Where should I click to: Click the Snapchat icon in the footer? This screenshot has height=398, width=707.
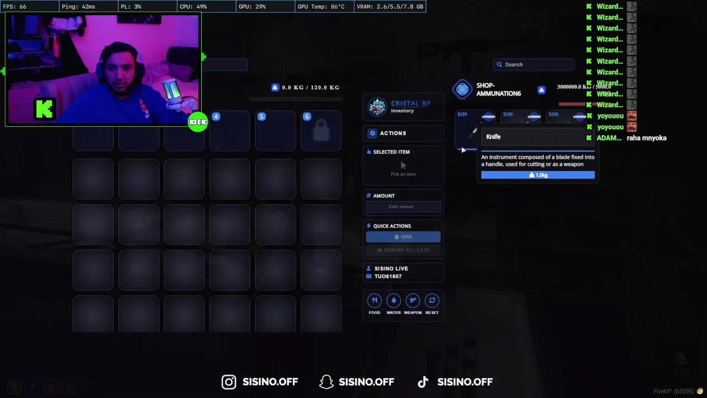pos(326,382)
